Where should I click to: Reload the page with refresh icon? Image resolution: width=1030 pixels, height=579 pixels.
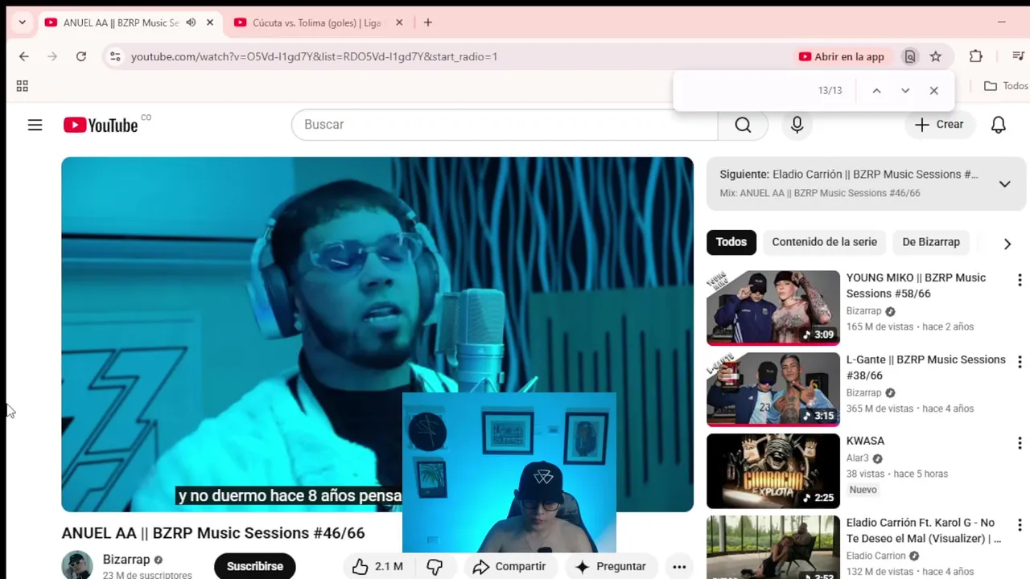click(81, 56)
